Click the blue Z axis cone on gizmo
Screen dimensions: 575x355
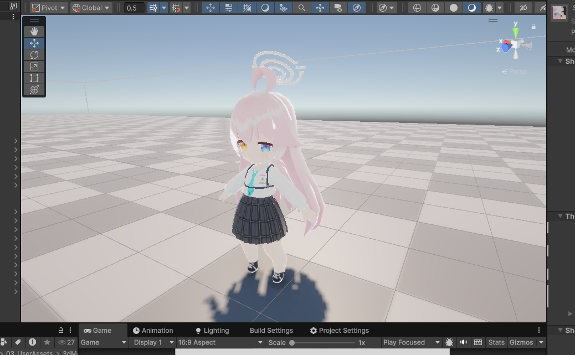pyautogui.click(x=505, y=47)
